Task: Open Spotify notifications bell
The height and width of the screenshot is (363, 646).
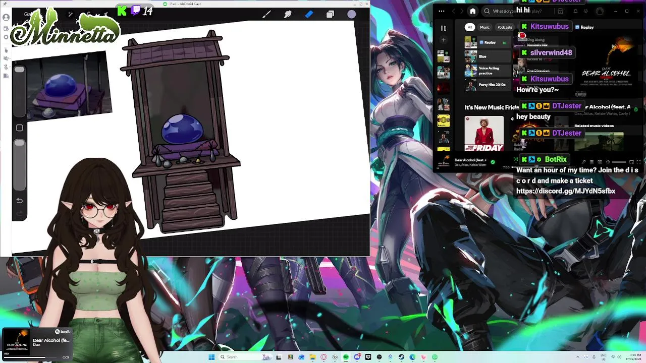Action: click(x=575, y=11)
